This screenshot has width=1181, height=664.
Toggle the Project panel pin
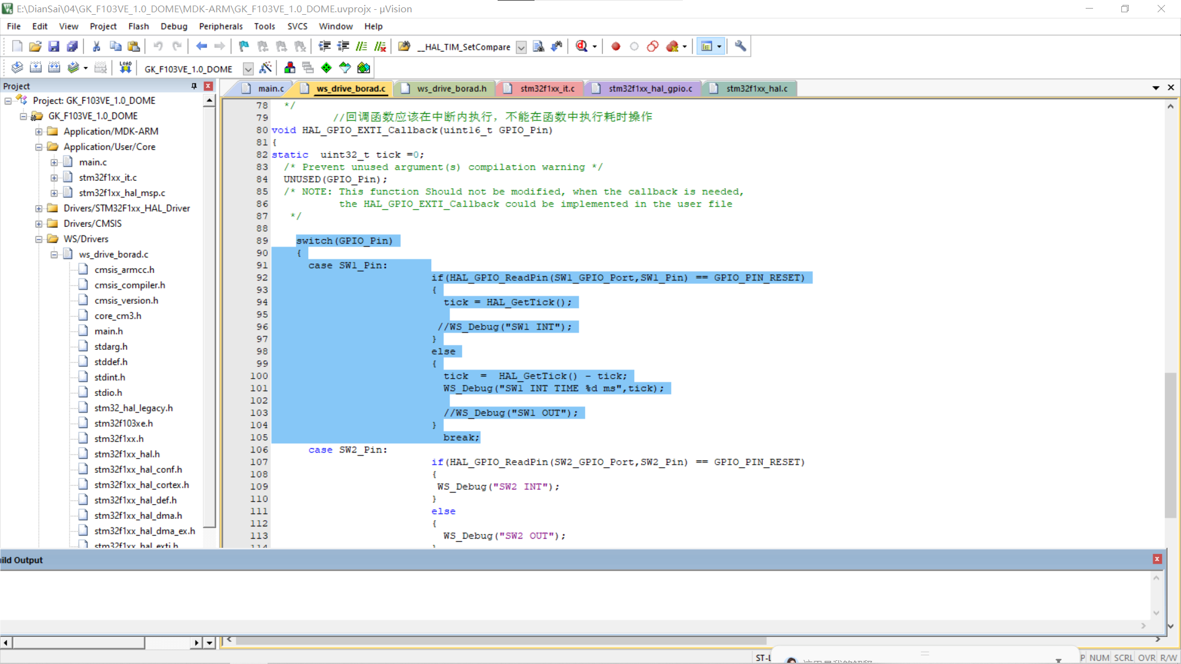(194, 86)
